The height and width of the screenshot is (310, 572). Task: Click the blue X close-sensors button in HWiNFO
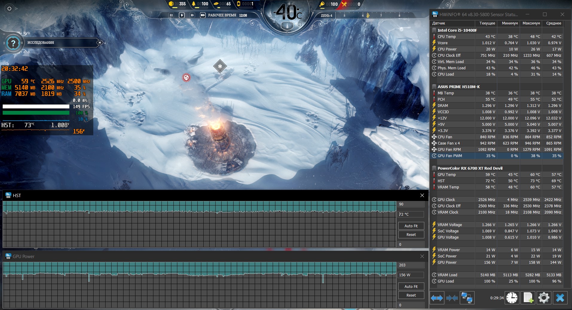pos(560,298)
